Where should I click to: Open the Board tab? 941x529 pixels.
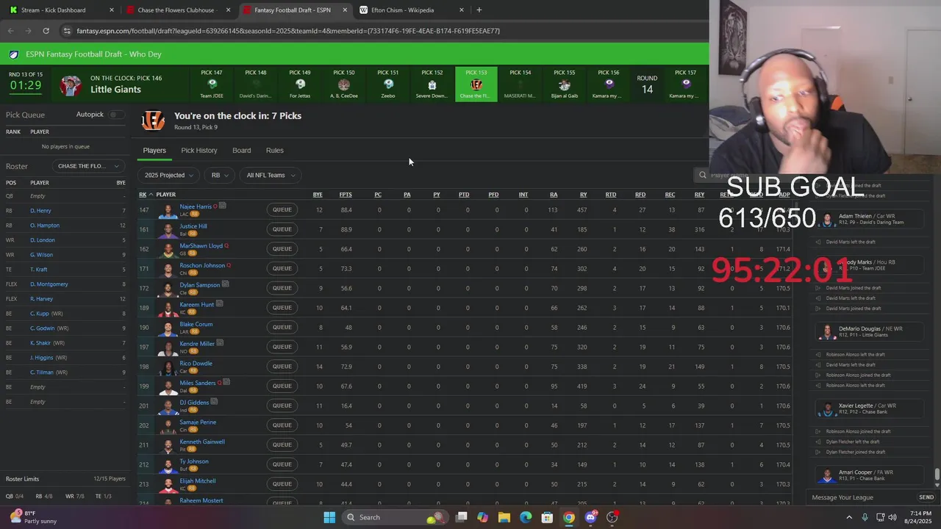pyautogui.click(x=242, y=151)
